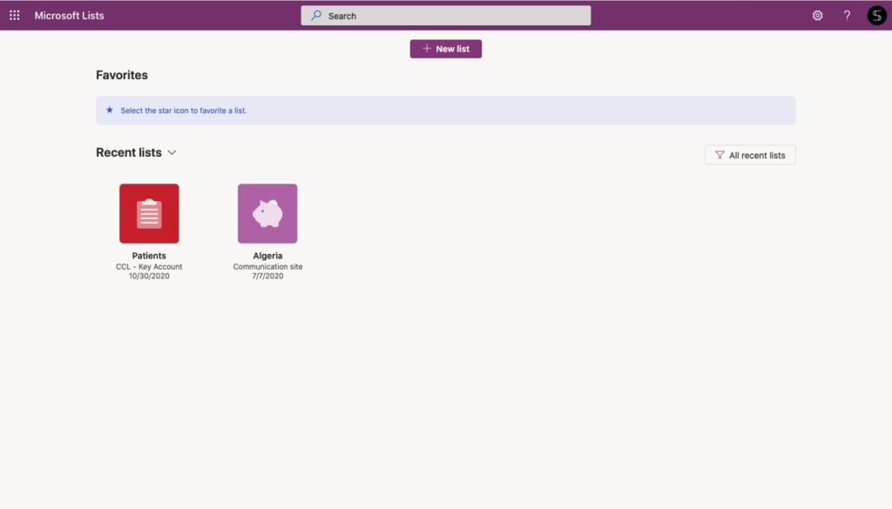Click the Recent lists heading

[x=129, y=152]
